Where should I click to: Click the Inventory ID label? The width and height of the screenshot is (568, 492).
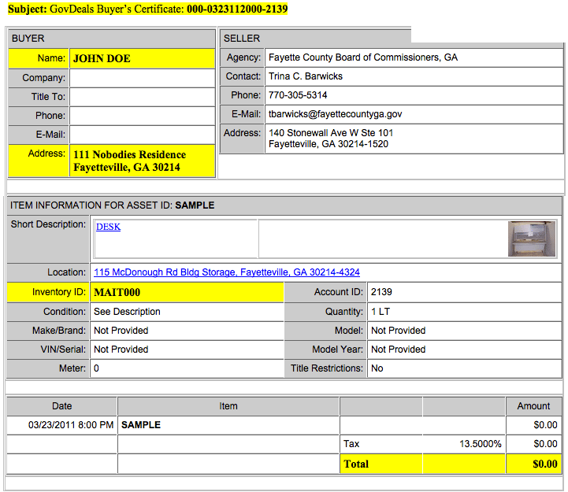pyautogui.click(x=58, y=292)
